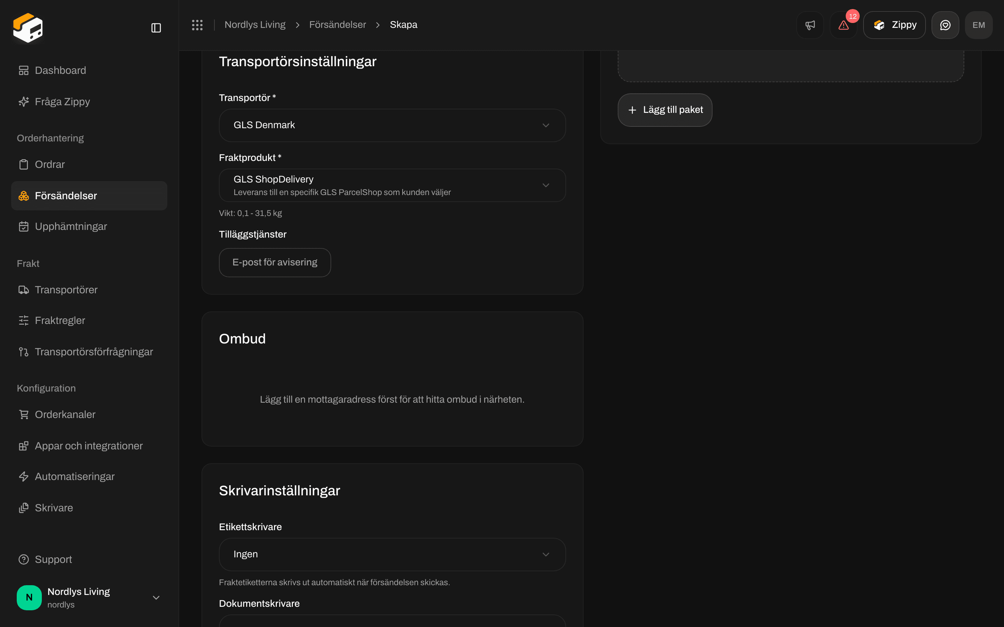
Task: Click the Upphämtningar calendar icon
Action: point(24,226)
